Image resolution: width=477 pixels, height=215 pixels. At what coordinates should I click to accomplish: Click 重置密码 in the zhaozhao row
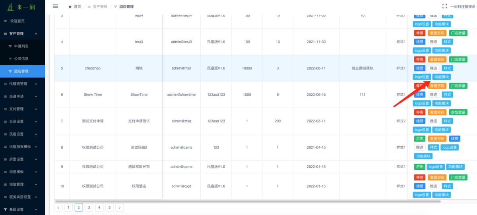click(x=437, y=60)
